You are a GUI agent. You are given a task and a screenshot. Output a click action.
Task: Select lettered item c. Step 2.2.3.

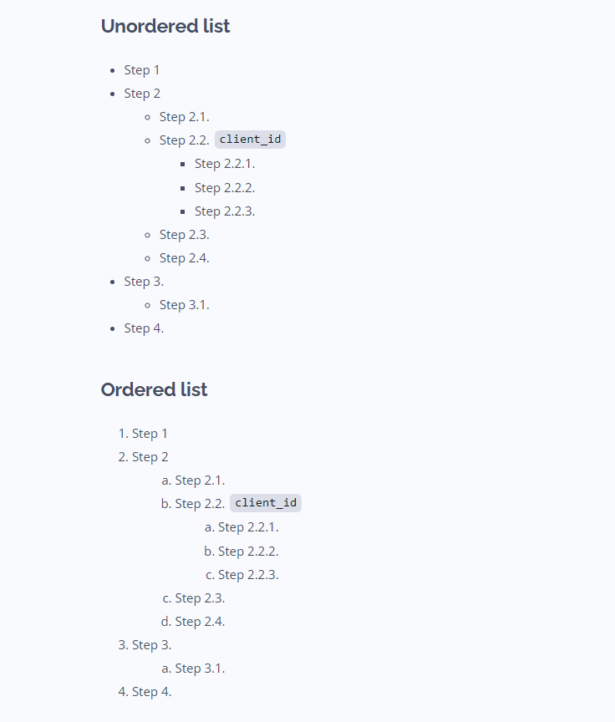point(242,575)
